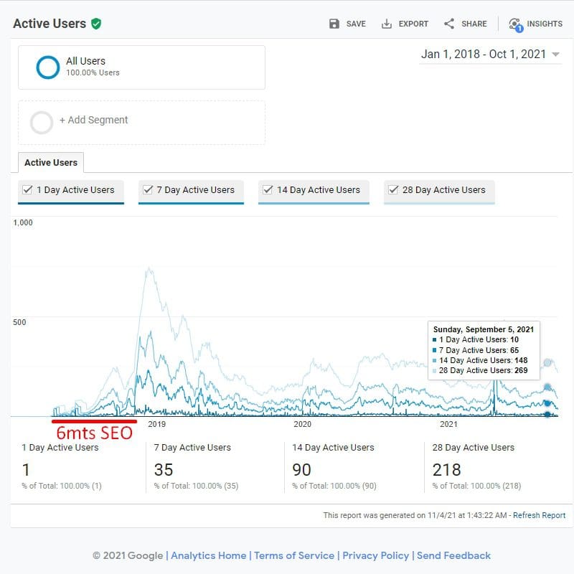
Task: Open the Terms of Service link
Action: click(294, 555)
